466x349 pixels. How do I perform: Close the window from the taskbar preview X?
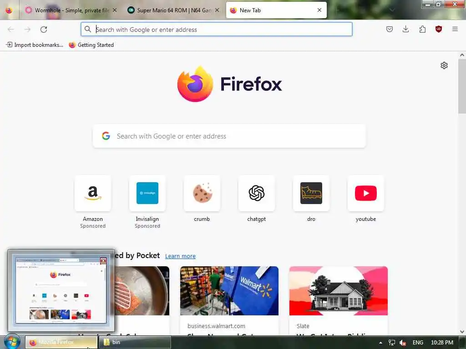(x=103, y=261)
